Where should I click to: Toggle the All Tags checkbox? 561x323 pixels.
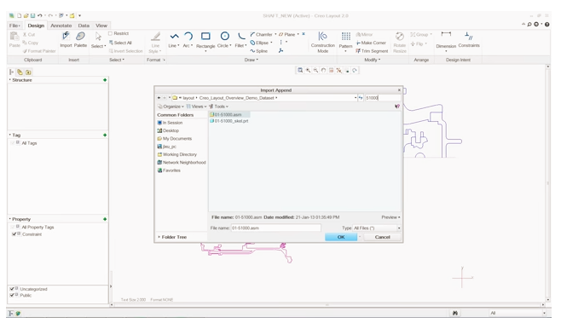13,142
